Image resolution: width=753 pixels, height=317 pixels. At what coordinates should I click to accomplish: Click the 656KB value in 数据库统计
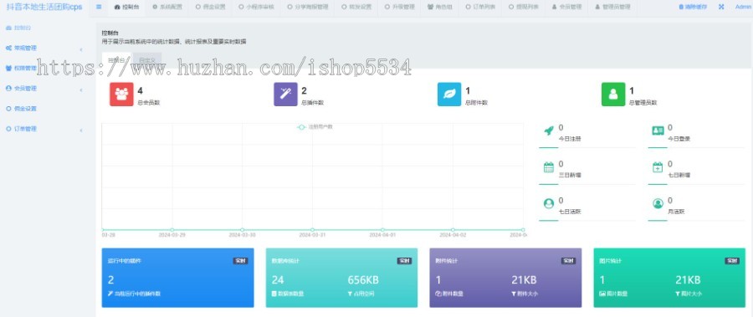click(362, 280)
